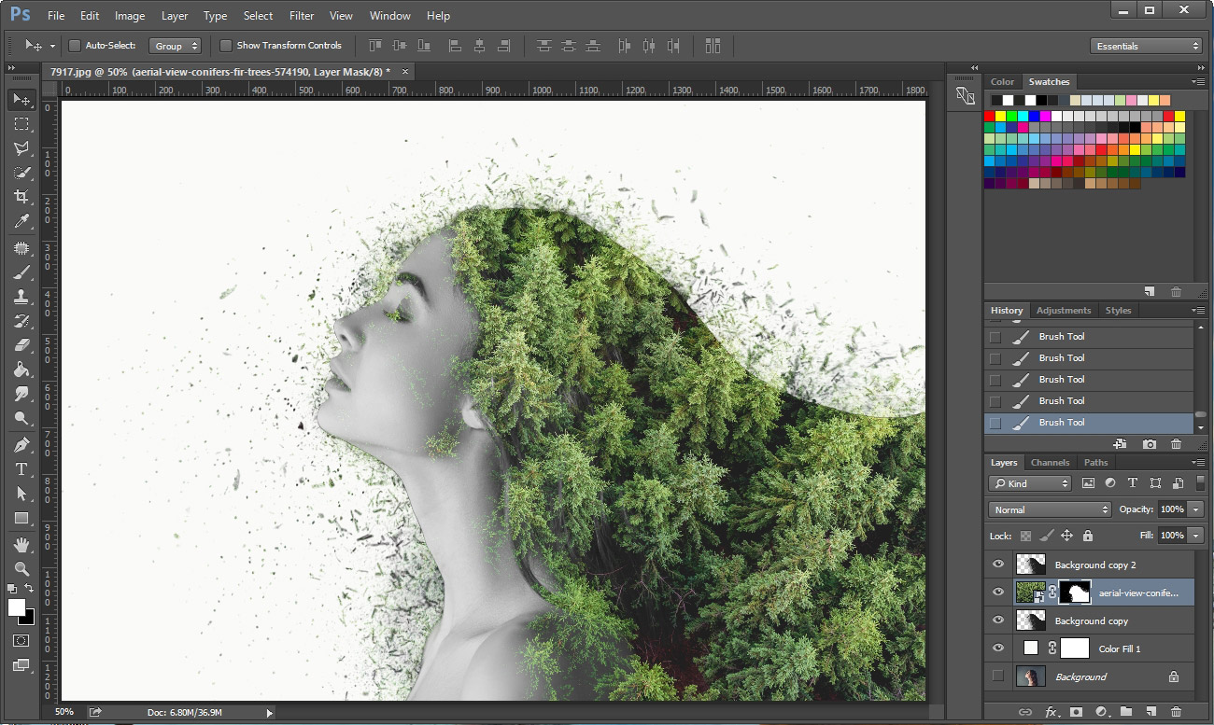Image resolution: width=1214 pixels, height=725 pixels.
Task: Click the 50% zoom level field
Action: click(64, 712)
